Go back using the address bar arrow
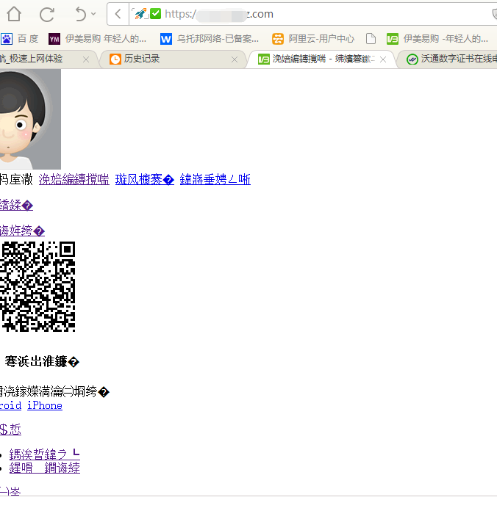The width and height of the screenshot is (497, 511). pos(118,14)
